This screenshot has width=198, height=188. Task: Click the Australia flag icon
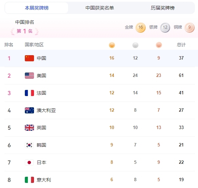click(x=29, y=110)
